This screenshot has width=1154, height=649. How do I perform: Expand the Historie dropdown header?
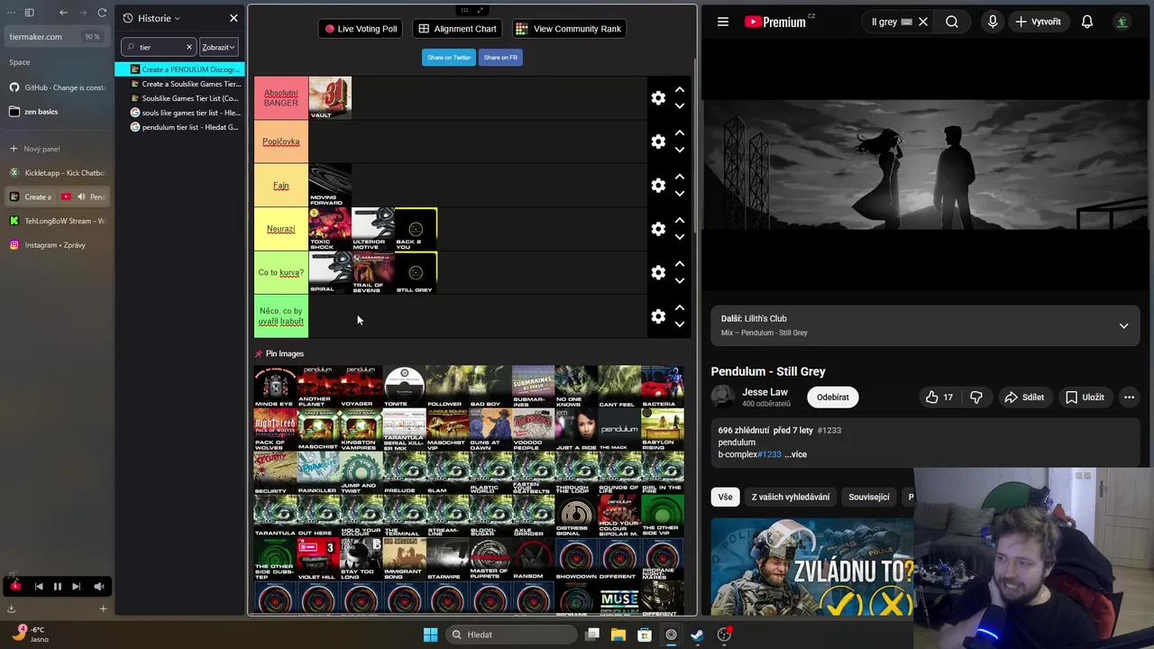(x=151, y=18)
